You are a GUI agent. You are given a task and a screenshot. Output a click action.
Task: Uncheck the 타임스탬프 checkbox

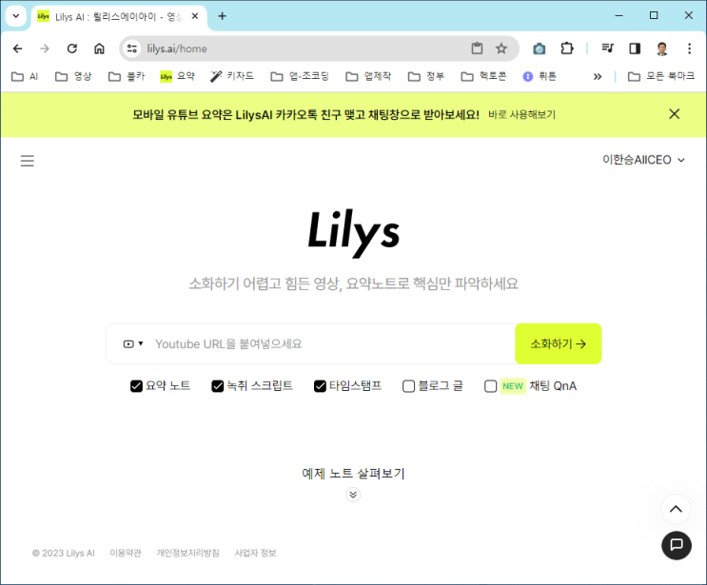tap(320, 386)
